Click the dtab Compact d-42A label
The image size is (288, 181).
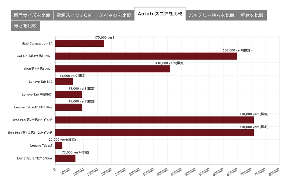pyautogui.click(x=37, y=43)
